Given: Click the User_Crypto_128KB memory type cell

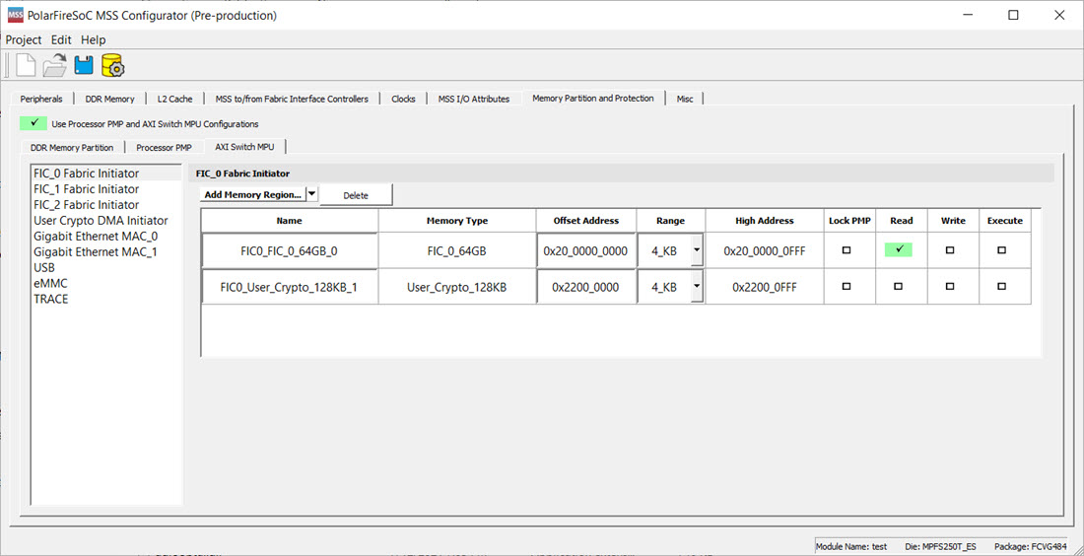Looking at the screenshot, I should tap(457, 286).
